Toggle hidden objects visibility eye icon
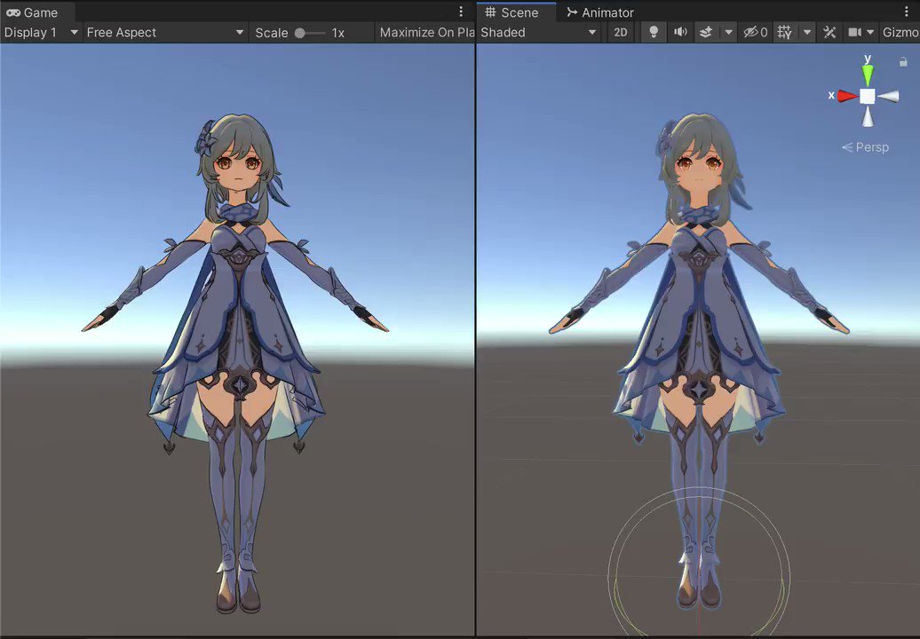 click(x=755, y=33)
